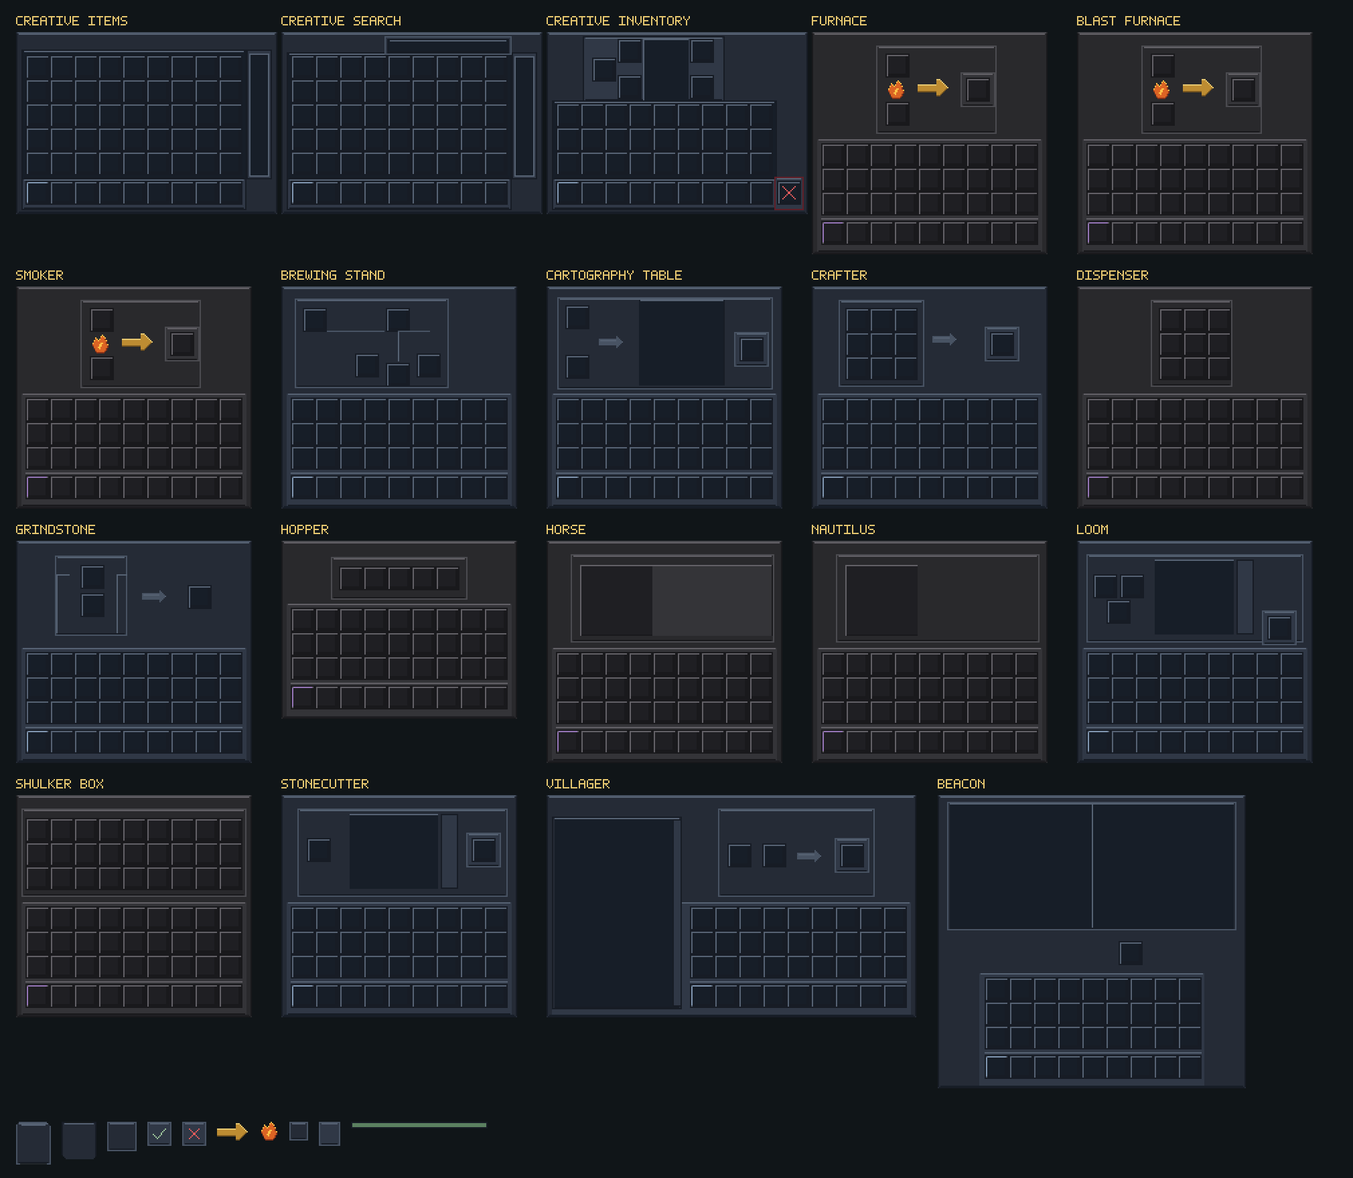
Task: Select the Furnace output slot
Action: (978, 90)
